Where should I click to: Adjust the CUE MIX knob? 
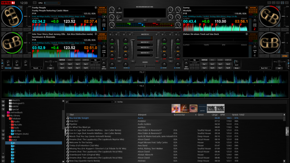click(119, 17)
